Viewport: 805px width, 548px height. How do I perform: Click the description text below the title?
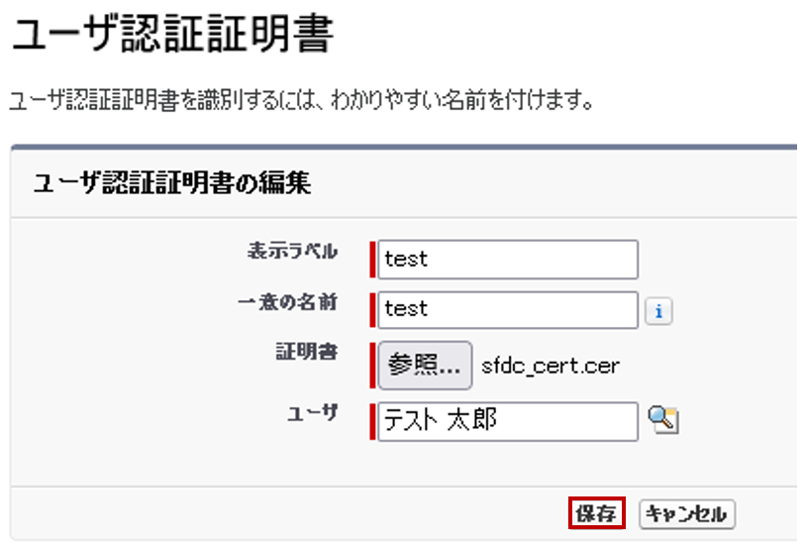pos(301,101)
